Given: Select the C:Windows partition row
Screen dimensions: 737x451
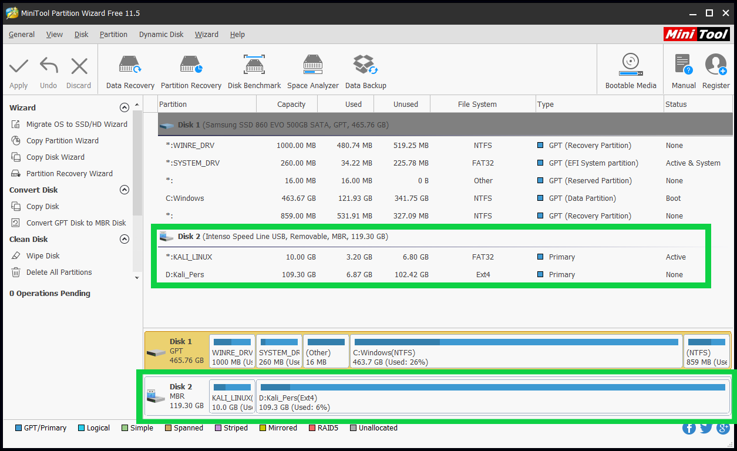Looking at the screenshot, I should [x=445, y=198].
